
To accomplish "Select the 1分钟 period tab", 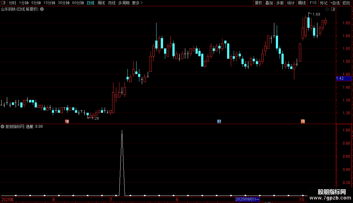I will point(24,3).
